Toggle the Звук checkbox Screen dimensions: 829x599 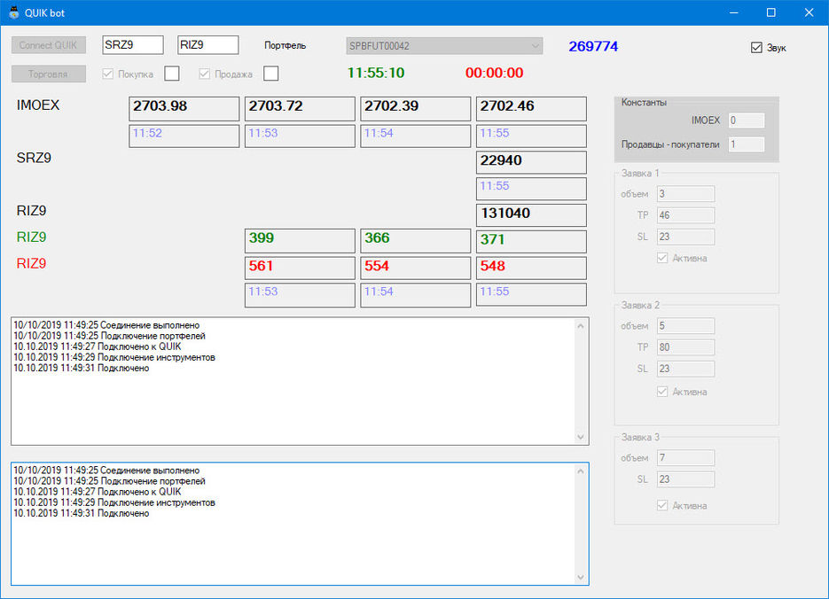point(756,48)
